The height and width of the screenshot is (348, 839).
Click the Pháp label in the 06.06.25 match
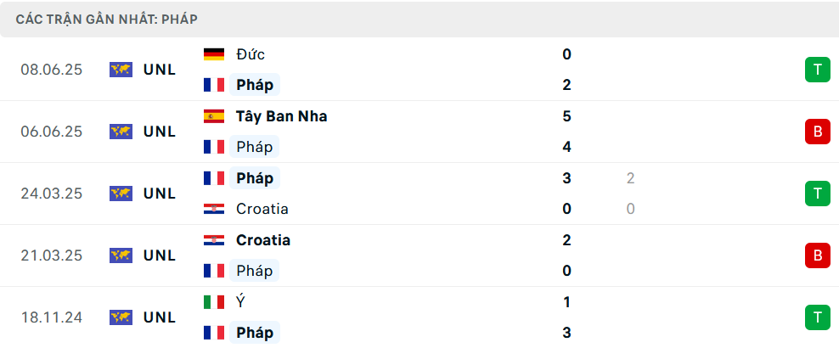tap(255, 147)
